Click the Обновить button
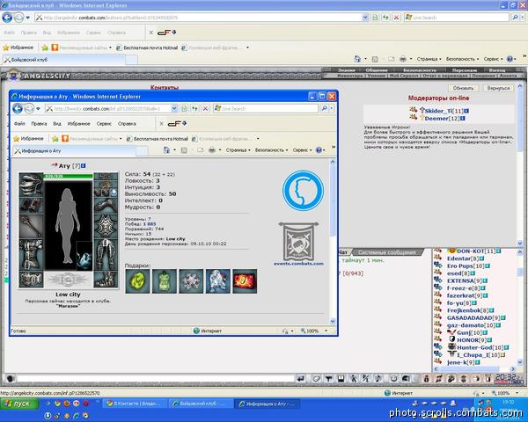 pyautogui.click(x=463, y=88)
